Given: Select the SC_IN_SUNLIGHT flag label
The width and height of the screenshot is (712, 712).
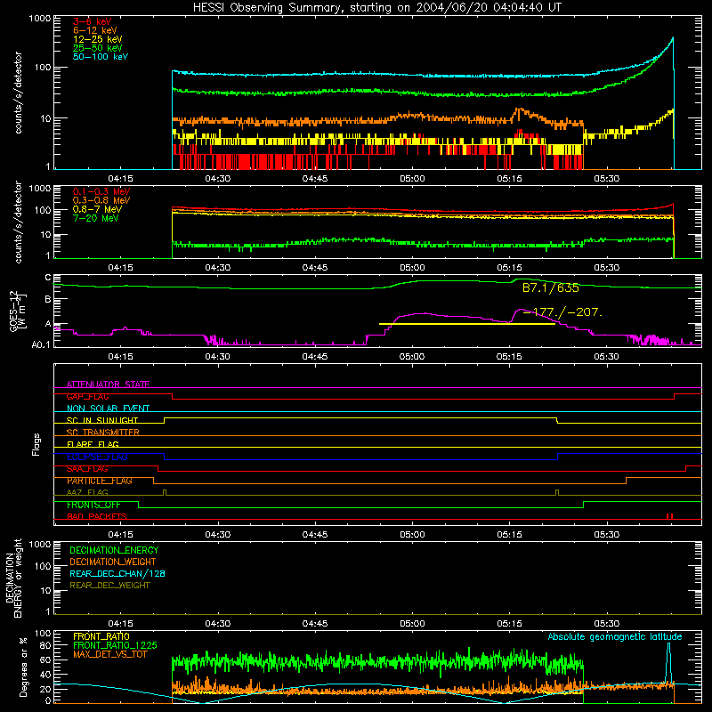Looking at the screenshot, I should tap(102, 420).
